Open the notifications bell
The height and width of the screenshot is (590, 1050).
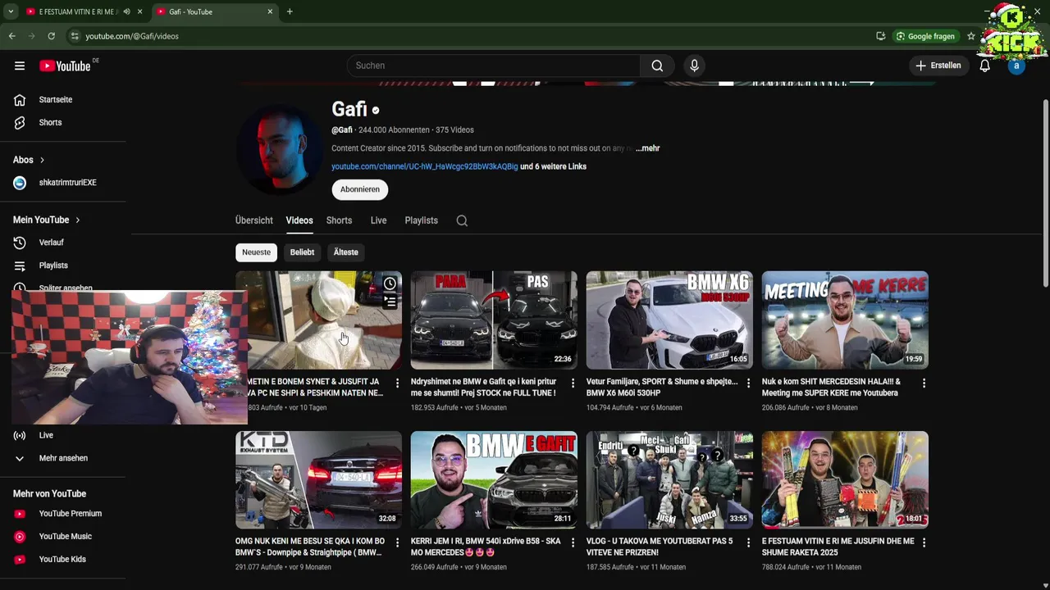coord(985,66)
